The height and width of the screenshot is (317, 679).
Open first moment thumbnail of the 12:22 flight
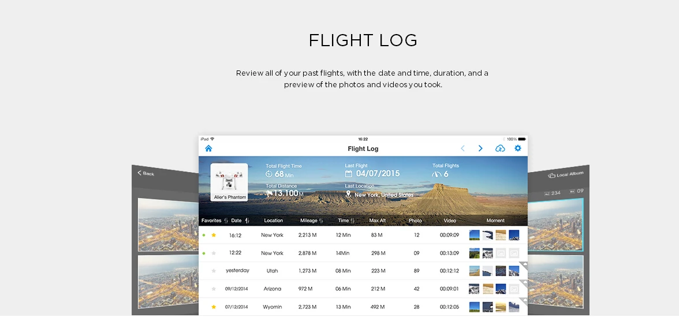tap(475, 253)
